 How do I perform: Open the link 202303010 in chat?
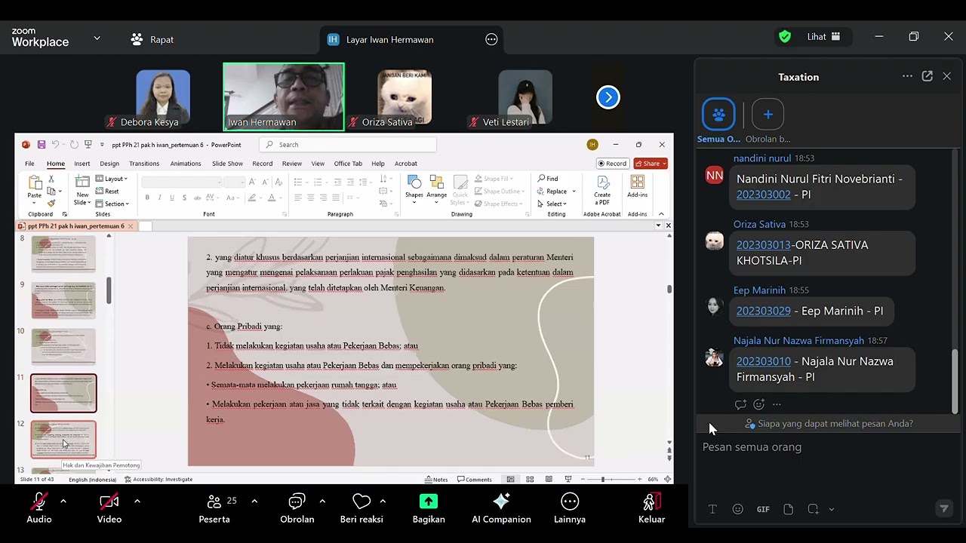tap(763, 361)
